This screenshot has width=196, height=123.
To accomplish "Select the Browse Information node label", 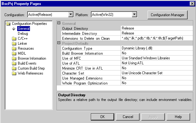I will pos(32,58).
